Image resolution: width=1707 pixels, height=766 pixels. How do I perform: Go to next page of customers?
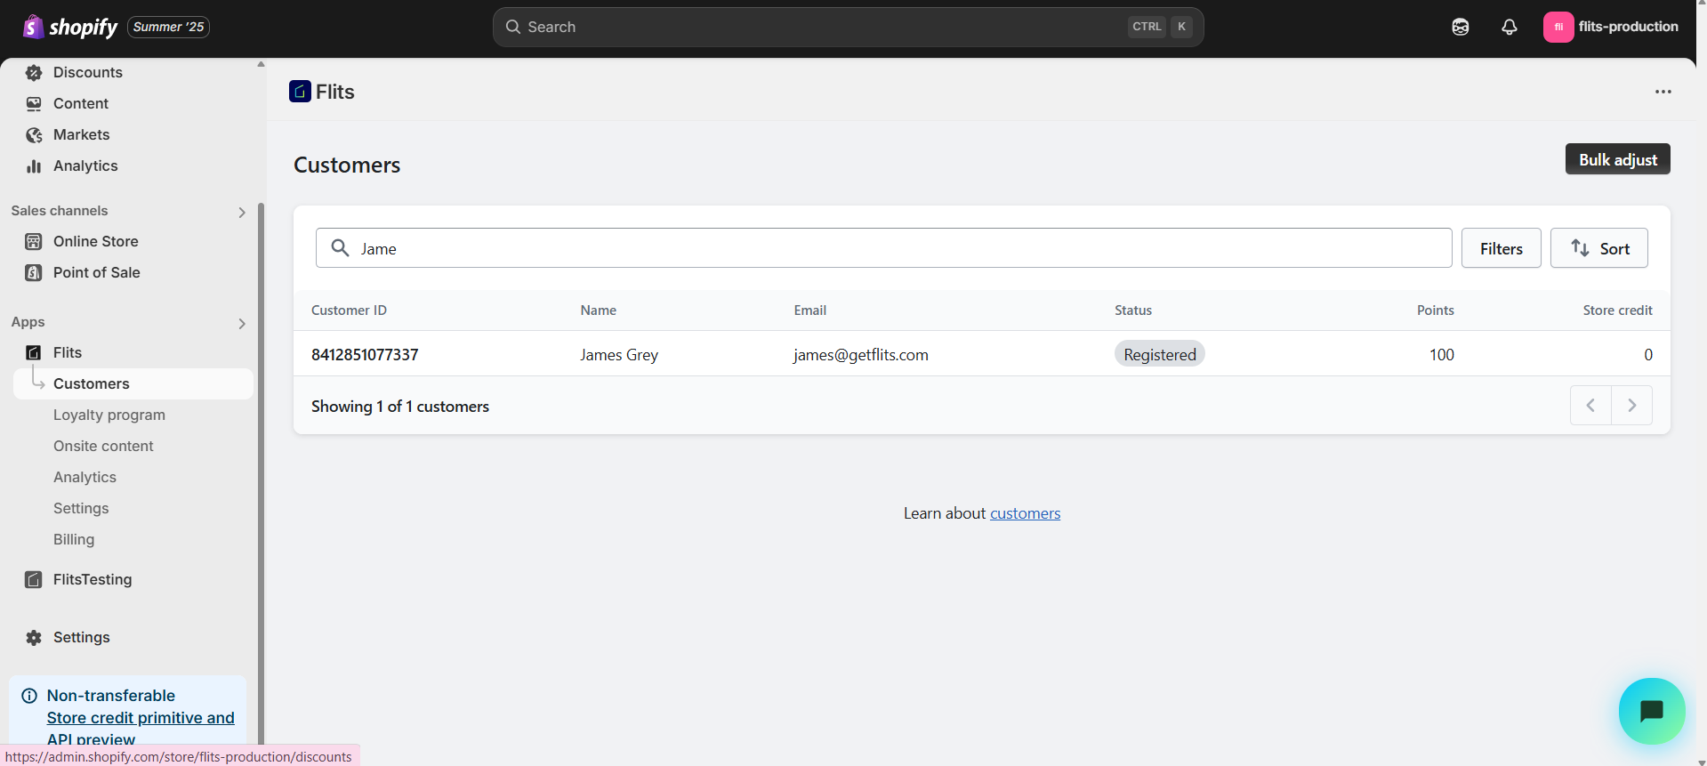(1631, 406)
